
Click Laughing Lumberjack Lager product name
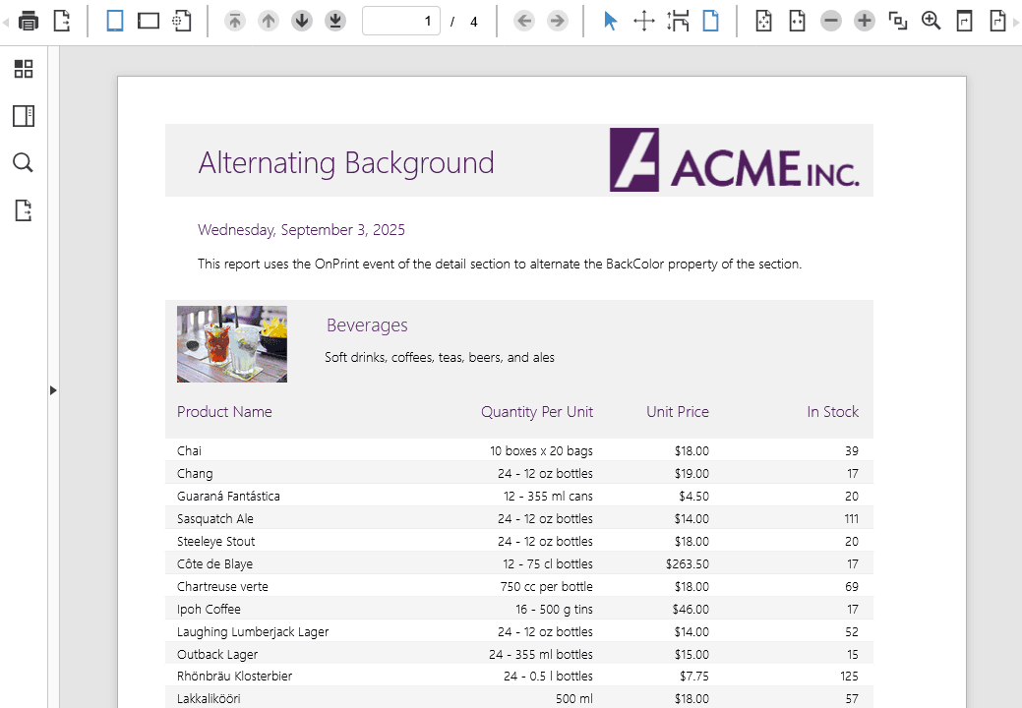tap(253, 632)
